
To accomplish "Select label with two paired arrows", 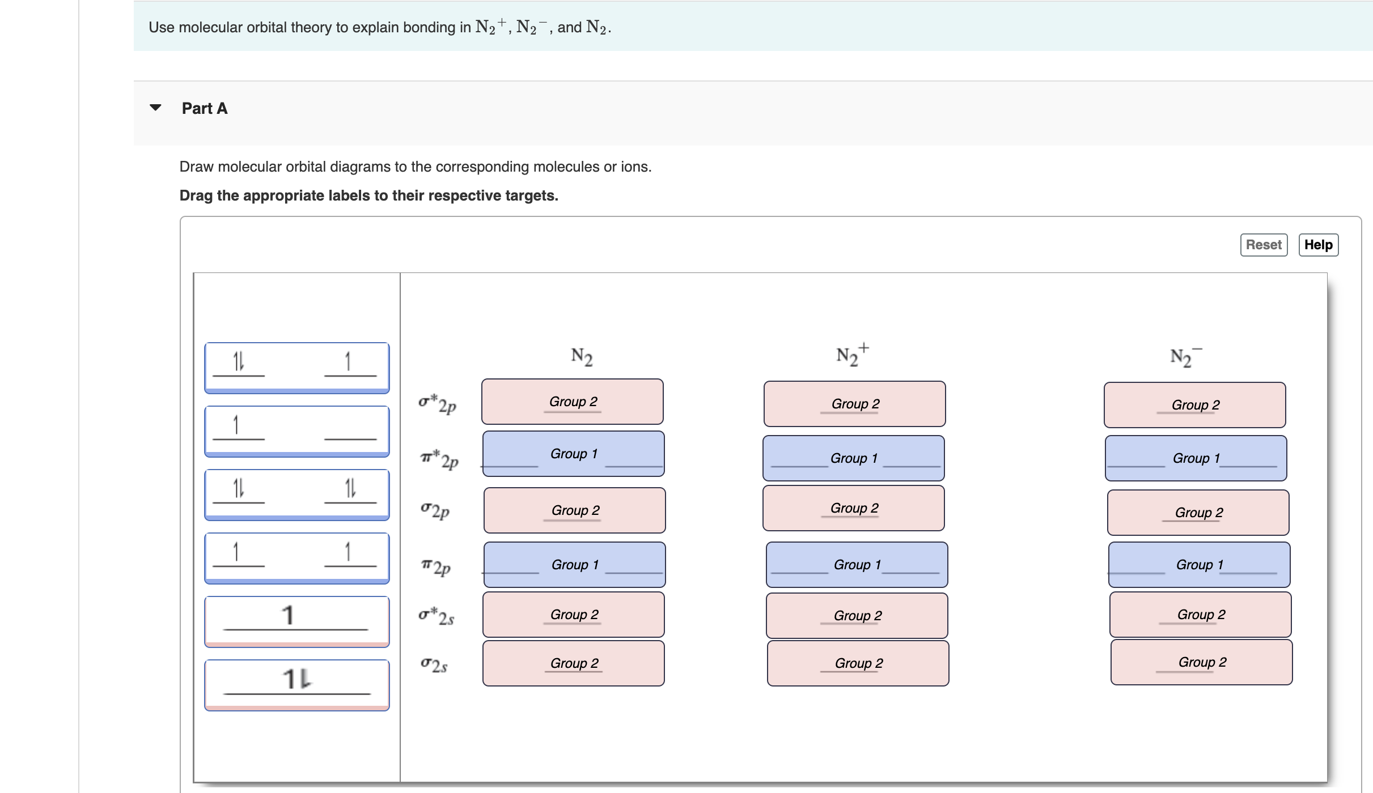I will [x=296, y=494].
